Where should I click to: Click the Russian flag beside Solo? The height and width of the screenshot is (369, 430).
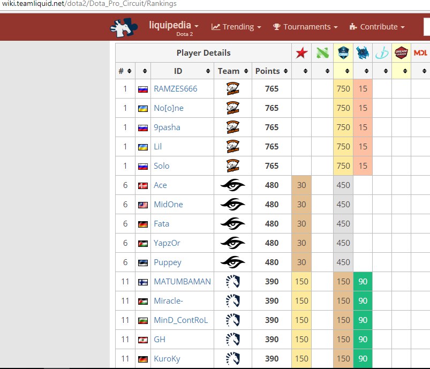coord(143,166)
